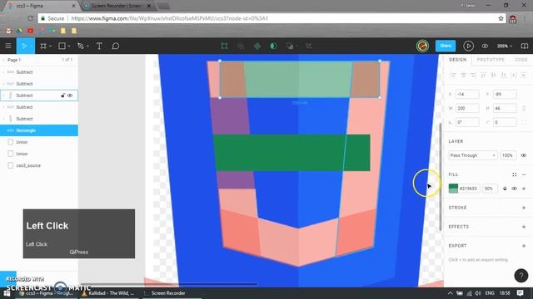Viewport: 533px width, 299px height.
Task: Click the Boolean operations union icon
Action: (290, 46)
